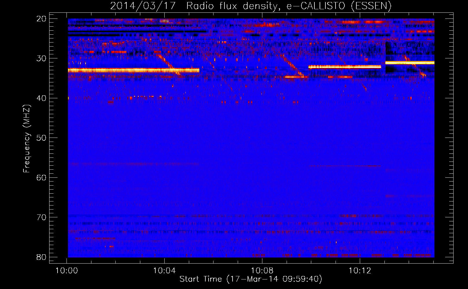Click the plot title '2014/03/17 Radio flux density'
468x289 pixels.
coord(251,6)
